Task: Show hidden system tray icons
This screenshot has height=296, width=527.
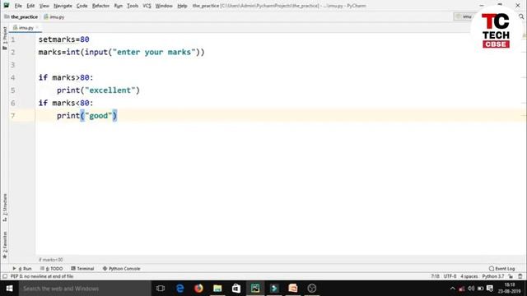Action: [x=452, y=289]
